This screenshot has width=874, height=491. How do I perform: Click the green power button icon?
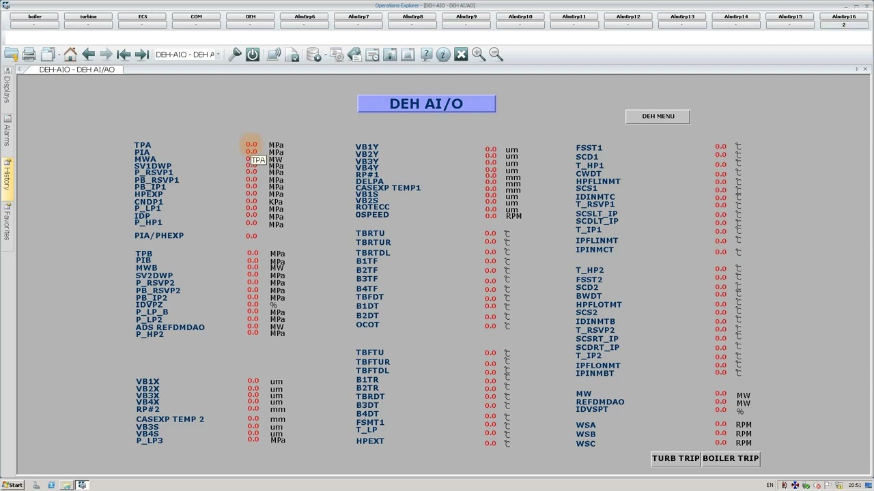point(253,55)
